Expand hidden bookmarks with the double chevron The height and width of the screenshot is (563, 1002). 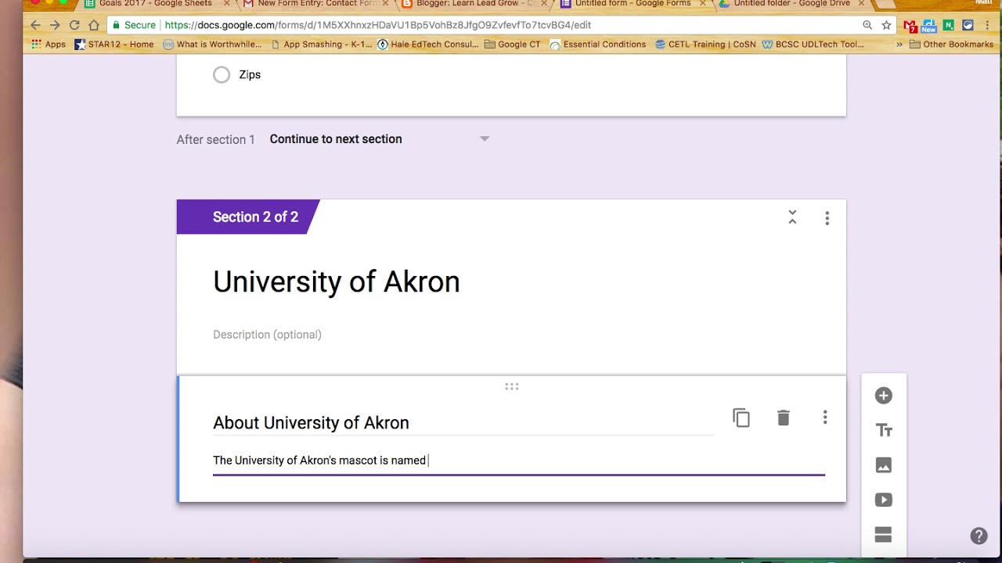[899, 45]
